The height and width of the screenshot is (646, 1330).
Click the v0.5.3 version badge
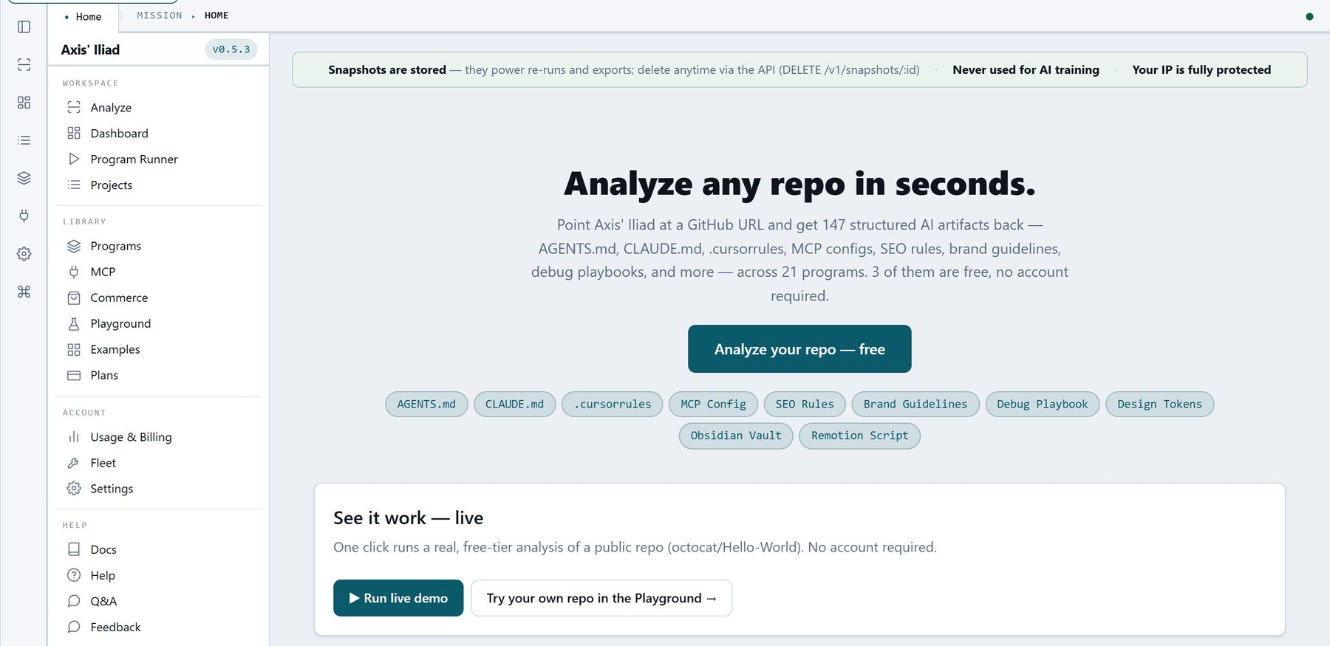231,49
